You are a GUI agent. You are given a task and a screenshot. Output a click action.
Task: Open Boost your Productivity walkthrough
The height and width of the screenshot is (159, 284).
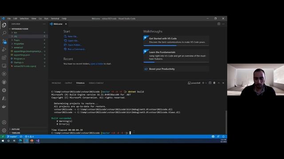(x=176, y=69)
